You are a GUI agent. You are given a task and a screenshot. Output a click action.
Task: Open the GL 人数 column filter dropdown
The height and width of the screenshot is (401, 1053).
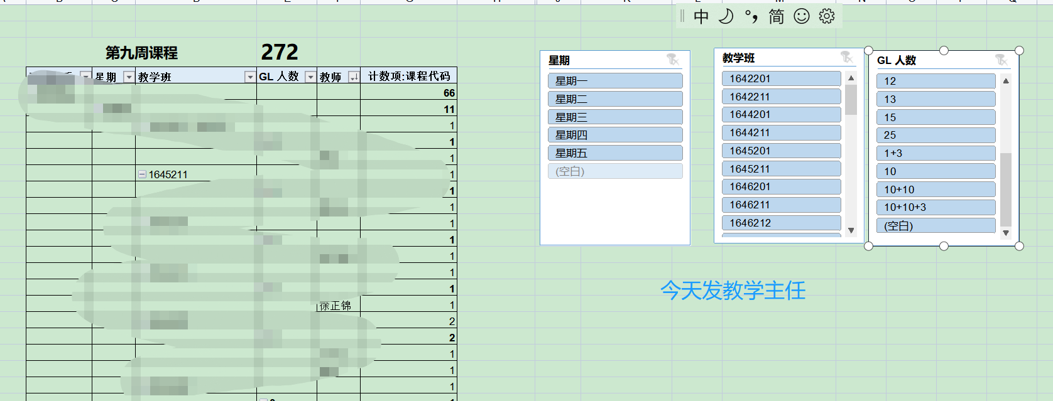pos(310,77)
